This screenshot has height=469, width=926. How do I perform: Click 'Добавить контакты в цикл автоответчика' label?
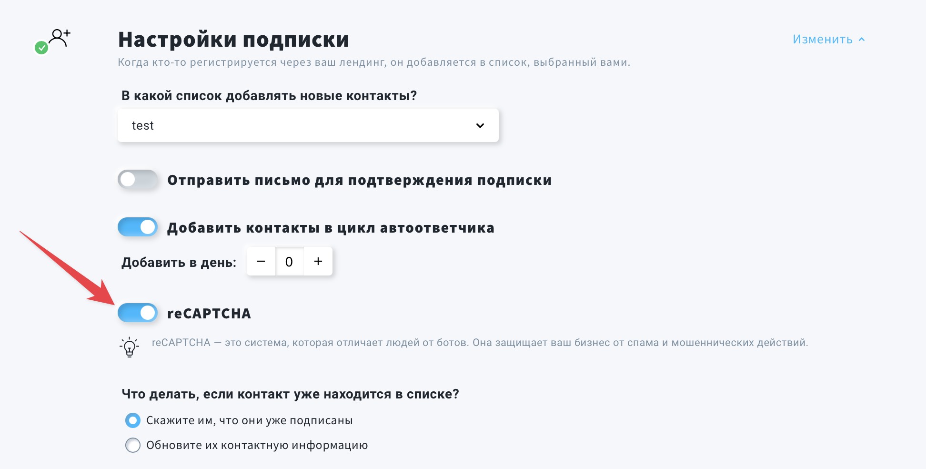[x=331, y=228]
